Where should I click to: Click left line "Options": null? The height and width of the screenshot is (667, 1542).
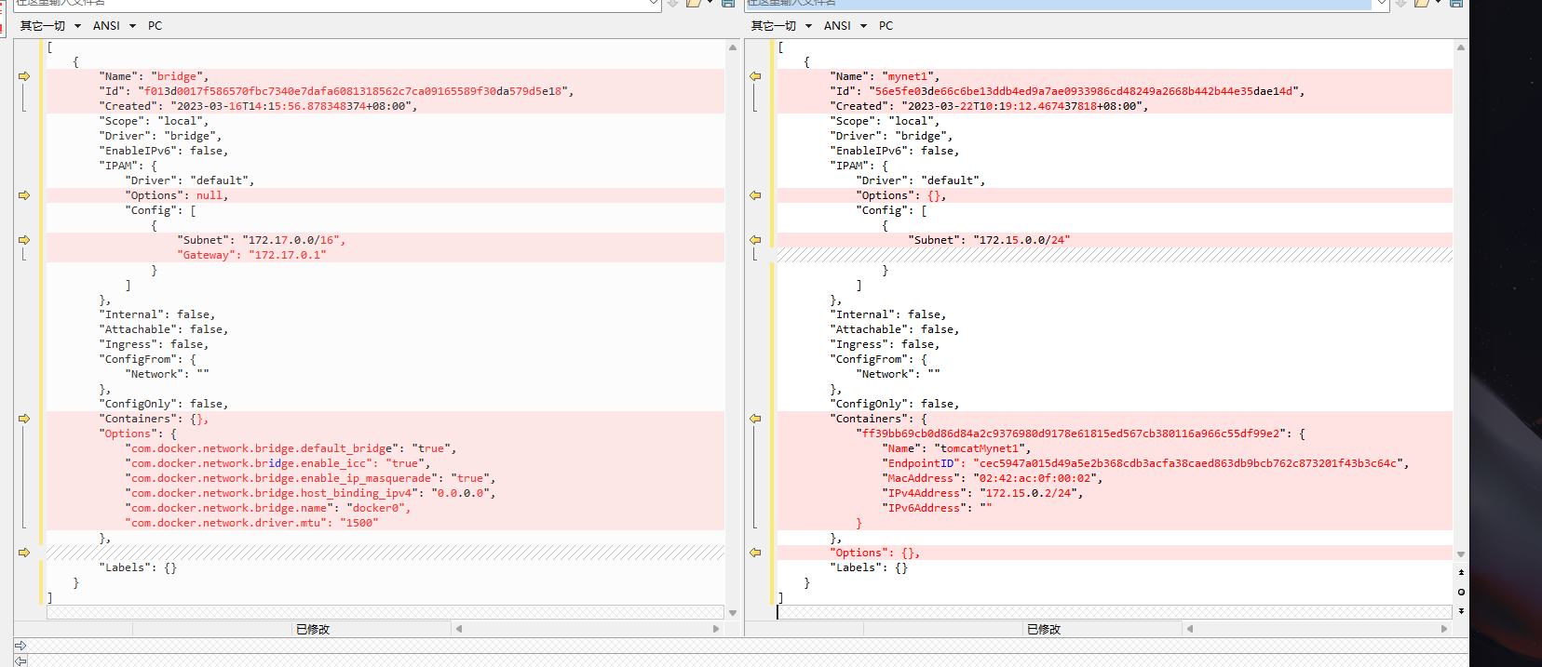[x=176, y=195]
